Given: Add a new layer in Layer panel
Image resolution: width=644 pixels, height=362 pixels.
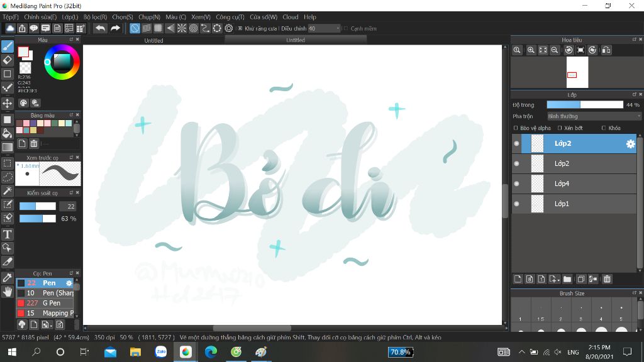Looking at the screenshot, I should point(518,279).
